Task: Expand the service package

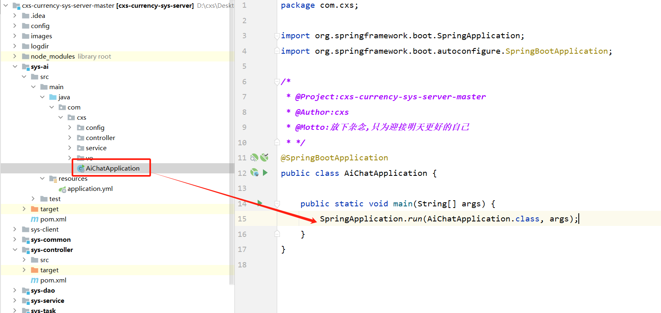Action: point(70,148)
